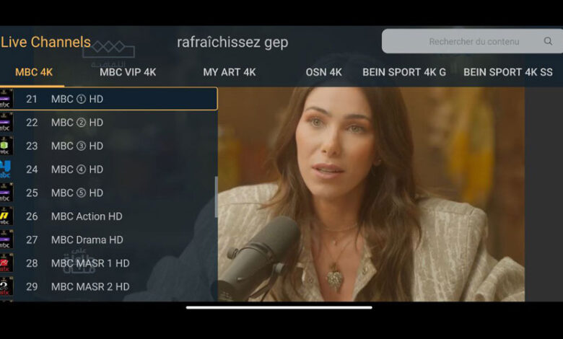Click the MBC 1 HD channel logo
Viewport: 563px width, 339px height.
[x=6, y=99]
